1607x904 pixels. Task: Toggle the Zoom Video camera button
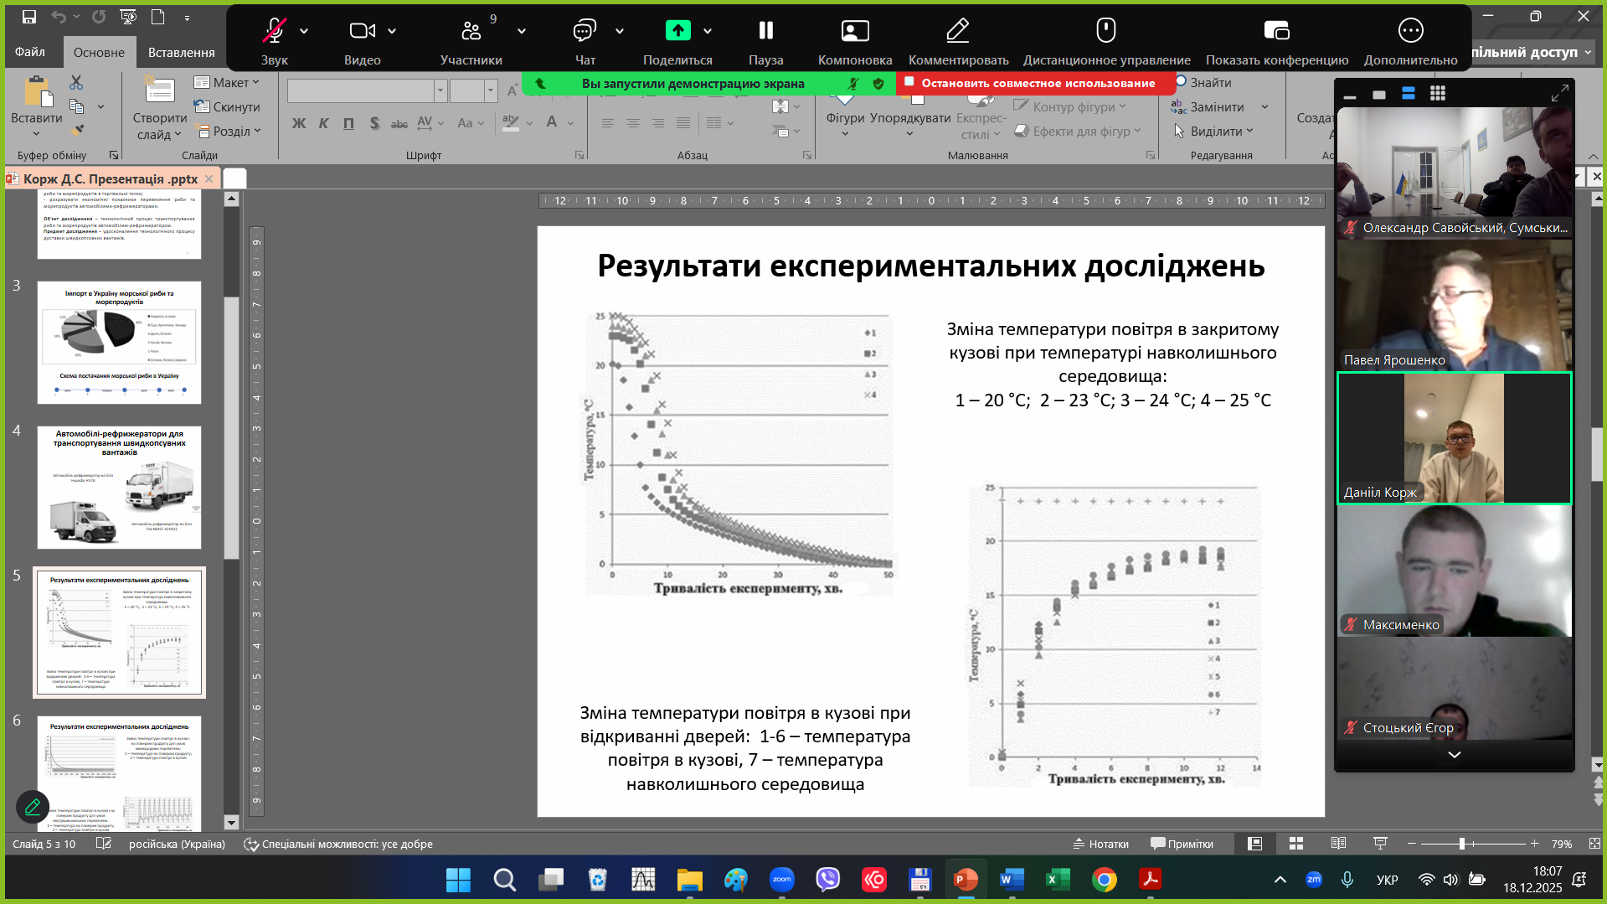[362, 32]
